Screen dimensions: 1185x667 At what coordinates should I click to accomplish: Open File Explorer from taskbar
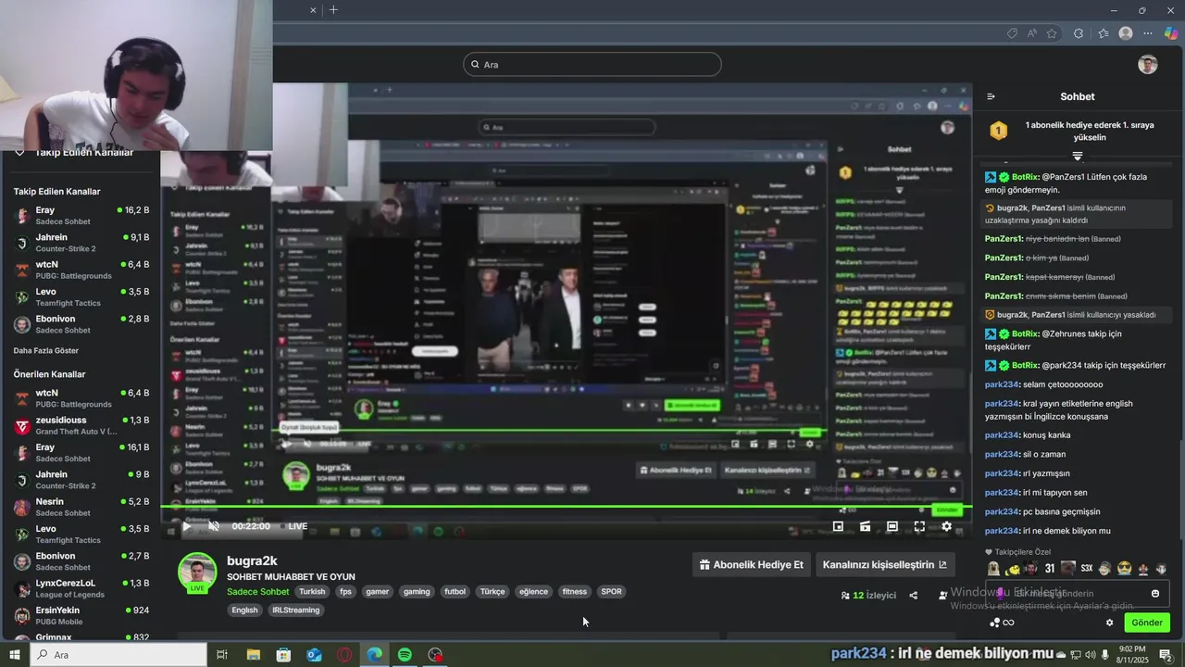[253, 655]
